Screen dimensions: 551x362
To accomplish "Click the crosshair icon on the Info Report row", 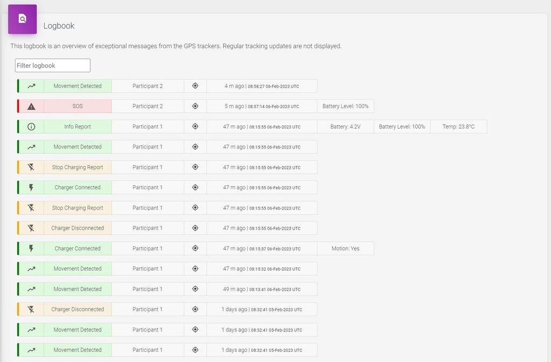I will coord(195,126).
